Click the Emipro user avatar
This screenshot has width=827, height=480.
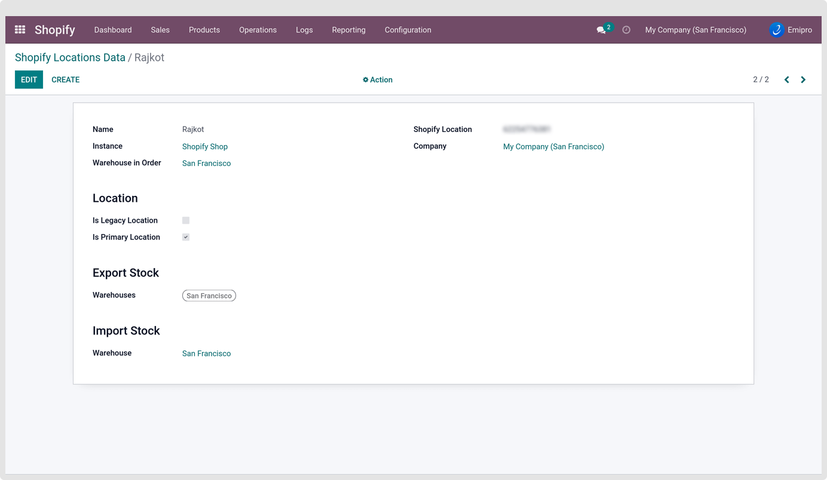776,30
